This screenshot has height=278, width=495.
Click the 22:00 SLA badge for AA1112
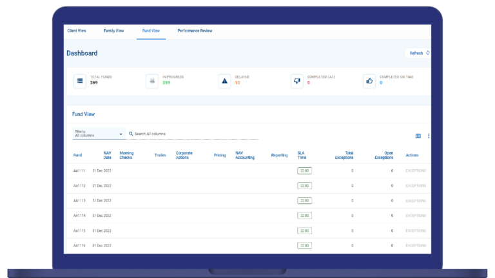point(304,185)
